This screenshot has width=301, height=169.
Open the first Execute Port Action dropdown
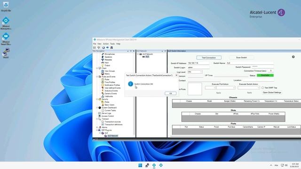[210, 88]
